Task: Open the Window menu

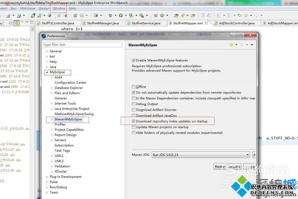Action: click(x=59, y=8)
